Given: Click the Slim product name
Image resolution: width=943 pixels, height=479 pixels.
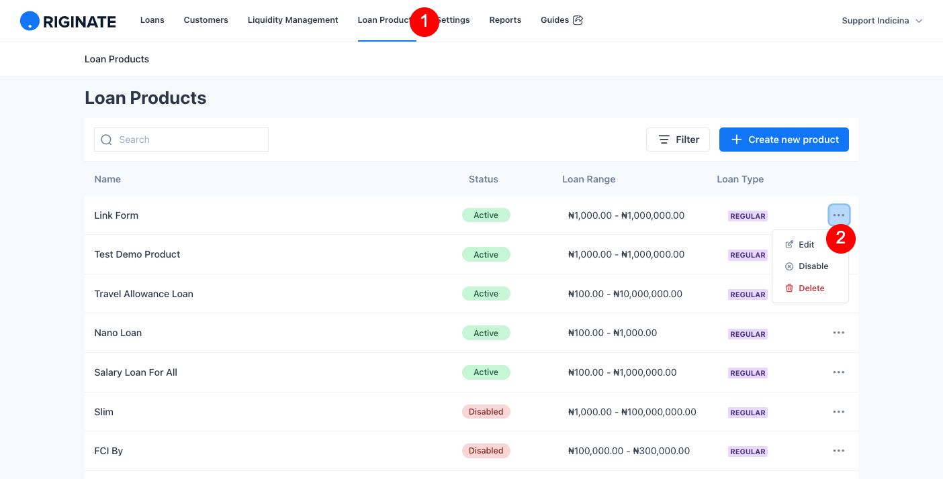Looking at the screenshot, I should point(104,412).
